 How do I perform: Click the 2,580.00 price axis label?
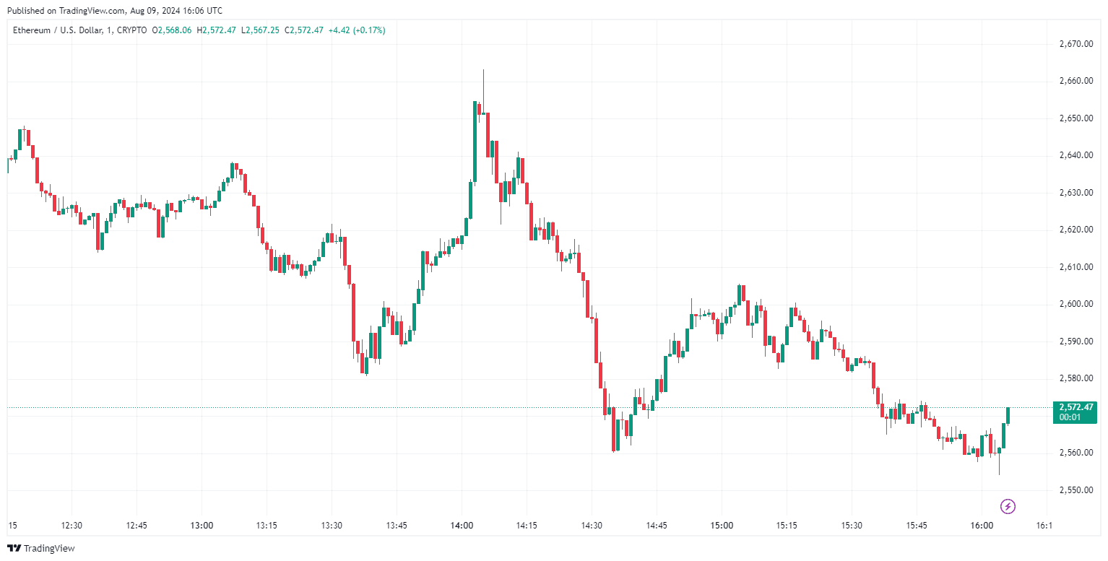point(1075,378)
